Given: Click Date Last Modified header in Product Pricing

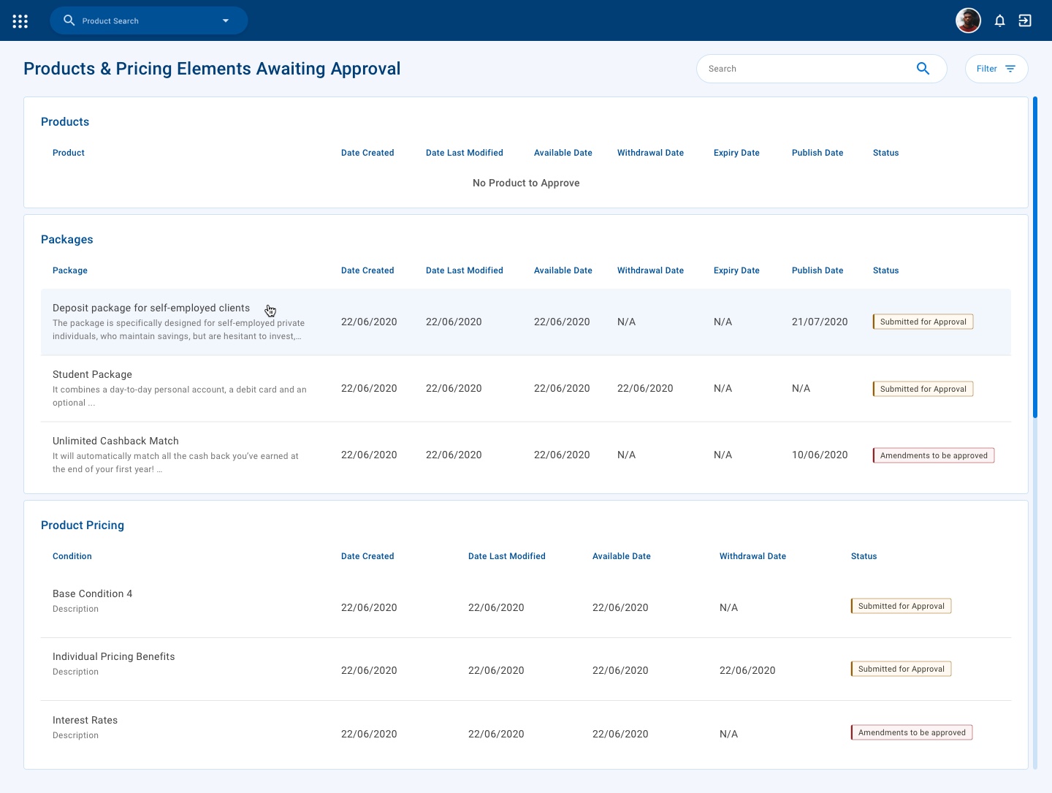Looking at the screenshot, I should pos(507,556).
